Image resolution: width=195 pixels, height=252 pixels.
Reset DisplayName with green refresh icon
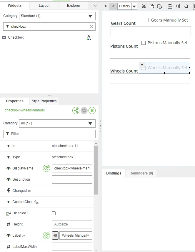pyautogui.click(x=46, y=168)
